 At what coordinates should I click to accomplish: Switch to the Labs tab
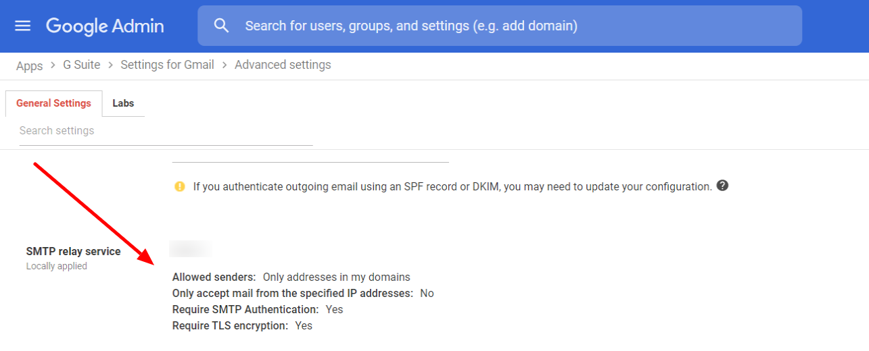pos(123,103)
